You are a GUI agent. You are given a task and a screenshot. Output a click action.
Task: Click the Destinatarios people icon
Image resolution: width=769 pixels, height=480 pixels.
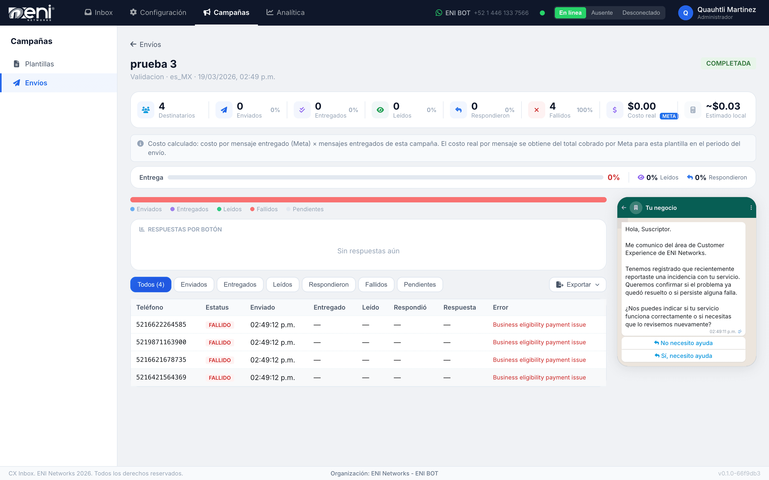pos(146,110)
